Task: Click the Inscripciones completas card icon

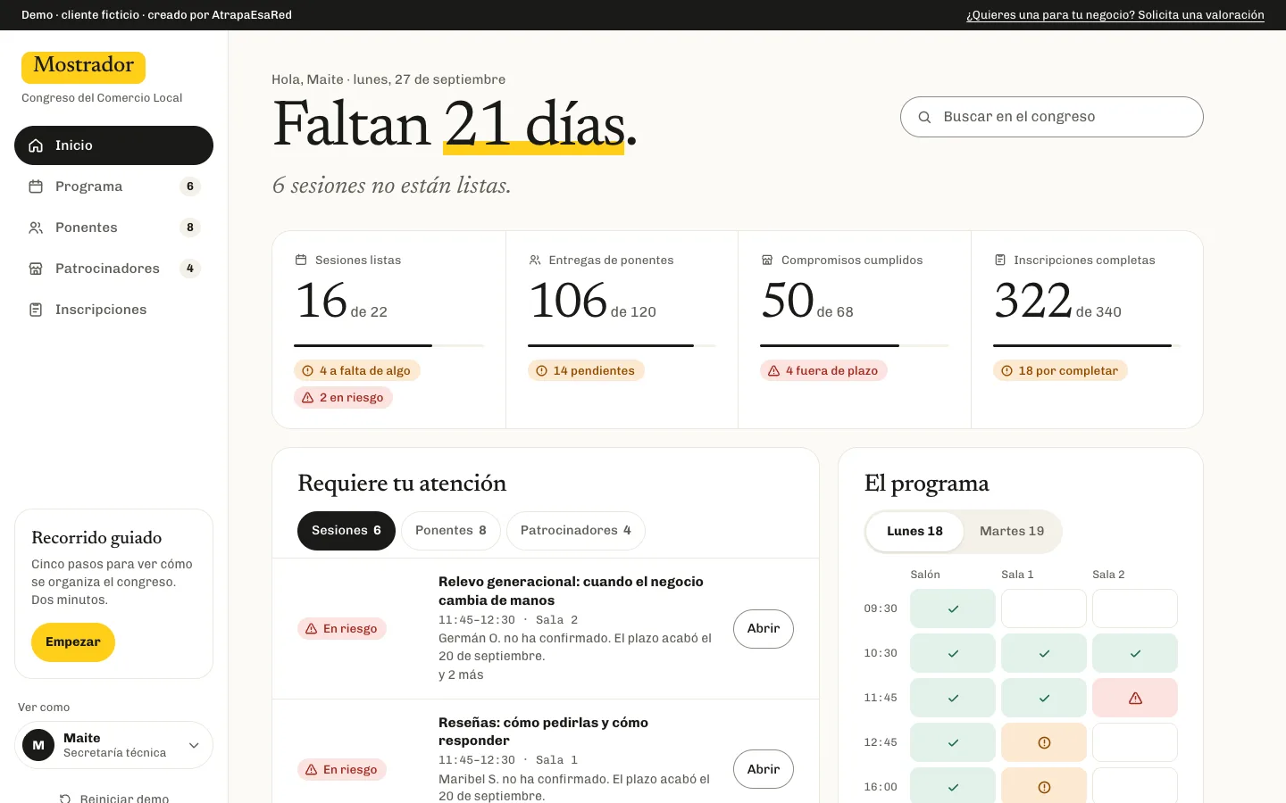Action: click(1000, 260)
